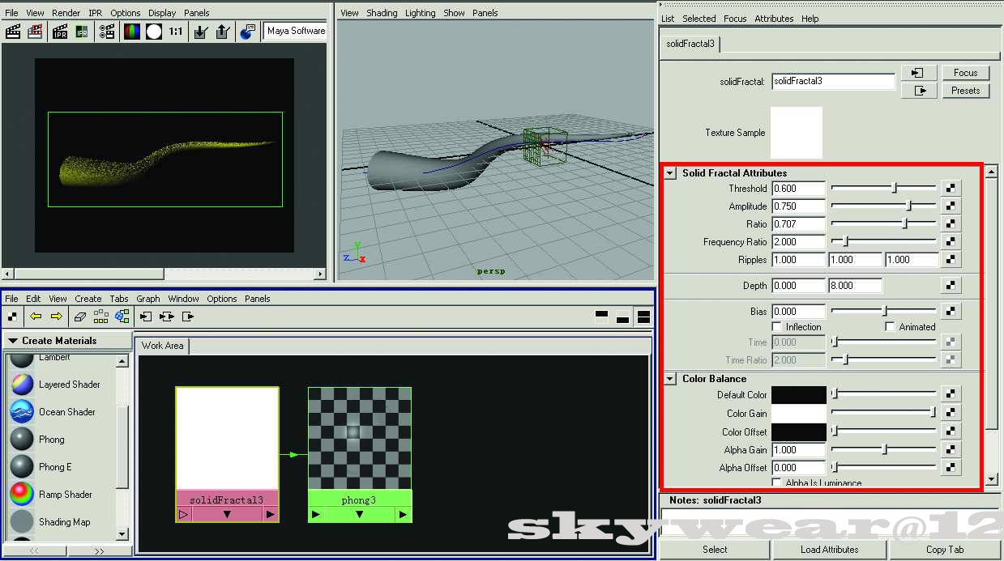The height and width of the screenshot is (561, 1004).
Task: Click phong3 node input arrow
Action: click(x=316, y=514)
